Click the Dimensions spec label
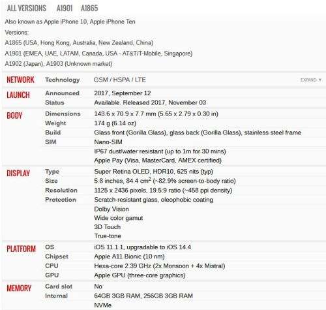Image resolution: width=326 pixels, height=310 pixels. pyautogui.click(x=63, y=114)
